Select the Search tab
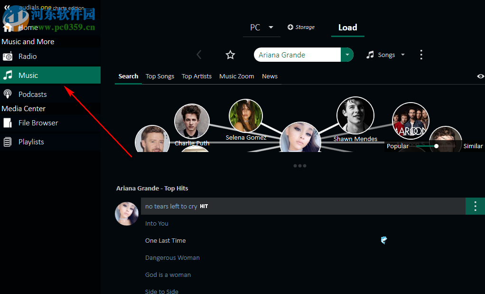The width and height of the screenshot is (485, 294). coord(128,76)
